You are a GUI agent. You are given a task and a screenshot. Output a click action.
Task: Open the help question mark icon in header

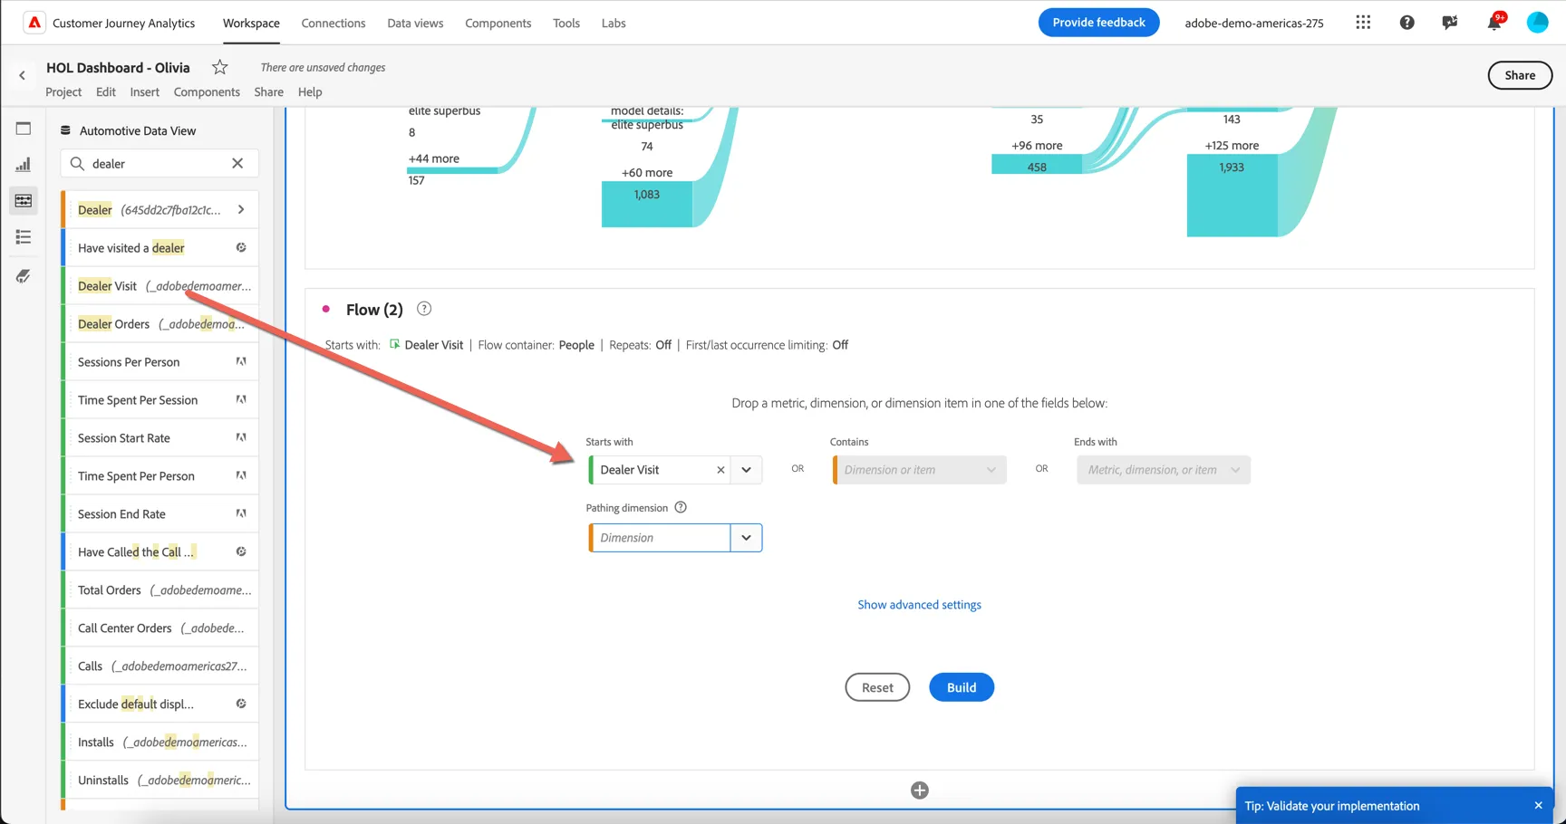coord(1406,23)
